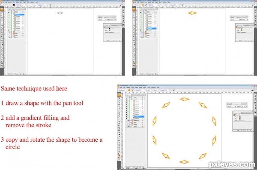
Task: Open Brushes icon in circle-of-shapes window dock
Action: point(255,105)
